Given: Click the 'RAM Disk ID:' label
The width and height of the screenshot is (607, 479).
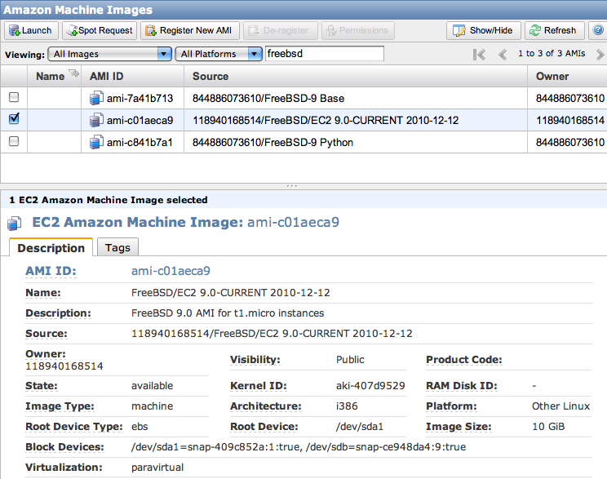Looking at the screenshot, I should click(462, 386).
